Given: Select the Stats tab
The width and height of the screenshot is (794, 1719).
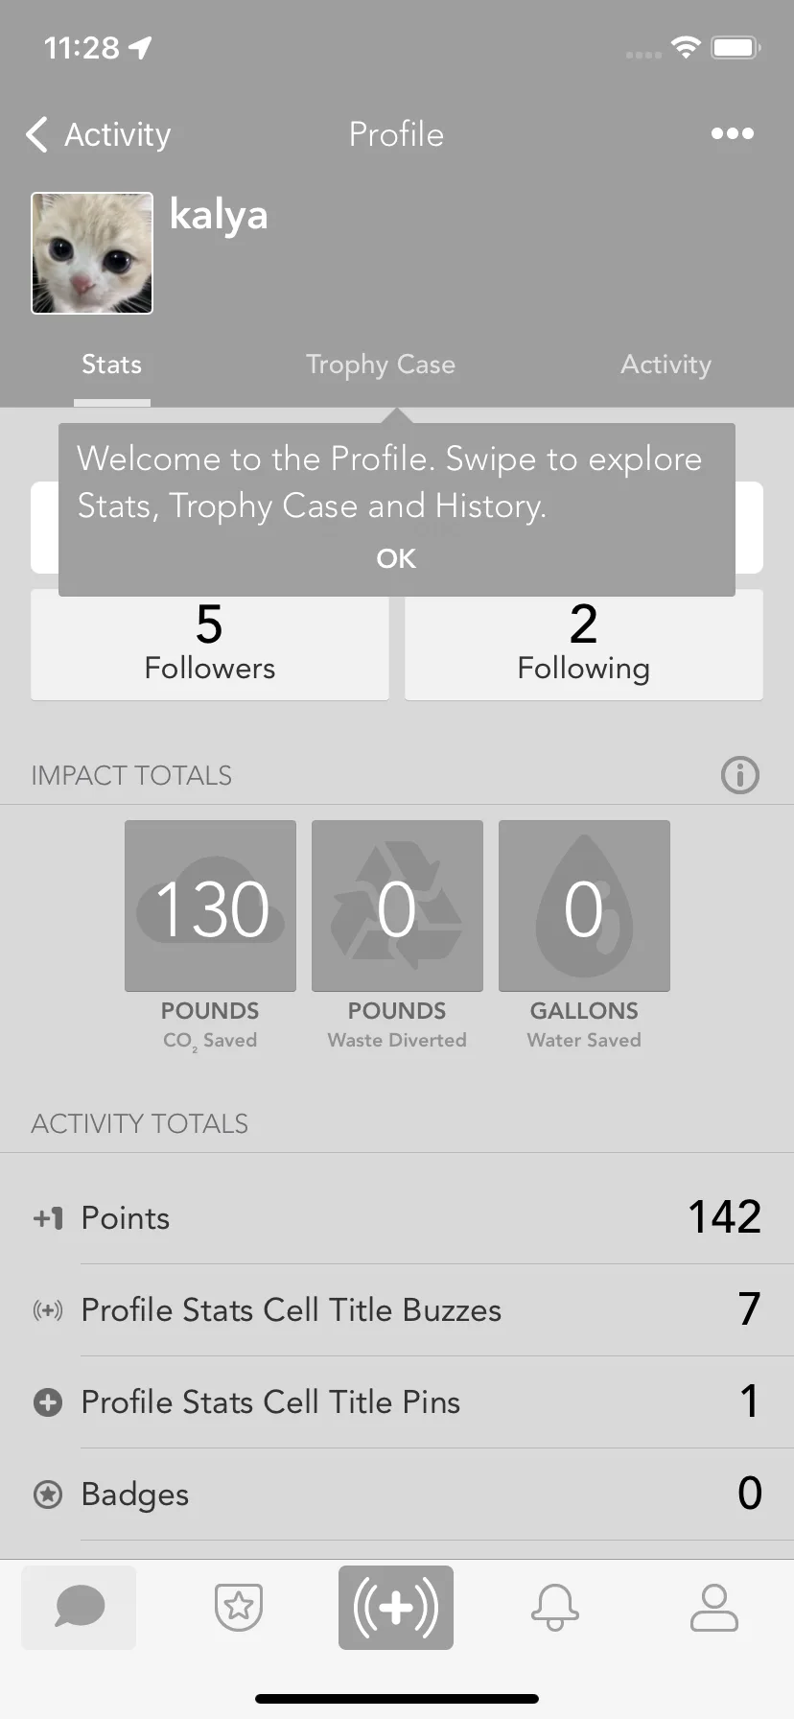Looking at the screenshot, I should point(111,365).
